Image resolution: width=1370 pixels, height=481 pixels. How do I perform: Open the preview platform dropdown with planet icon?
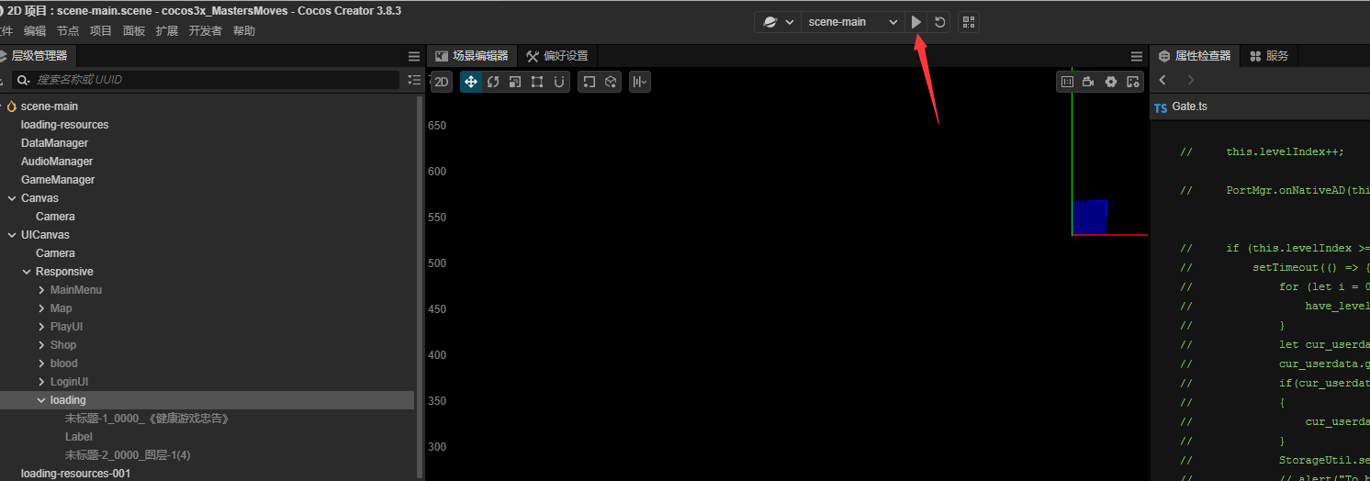coord(778,22)
